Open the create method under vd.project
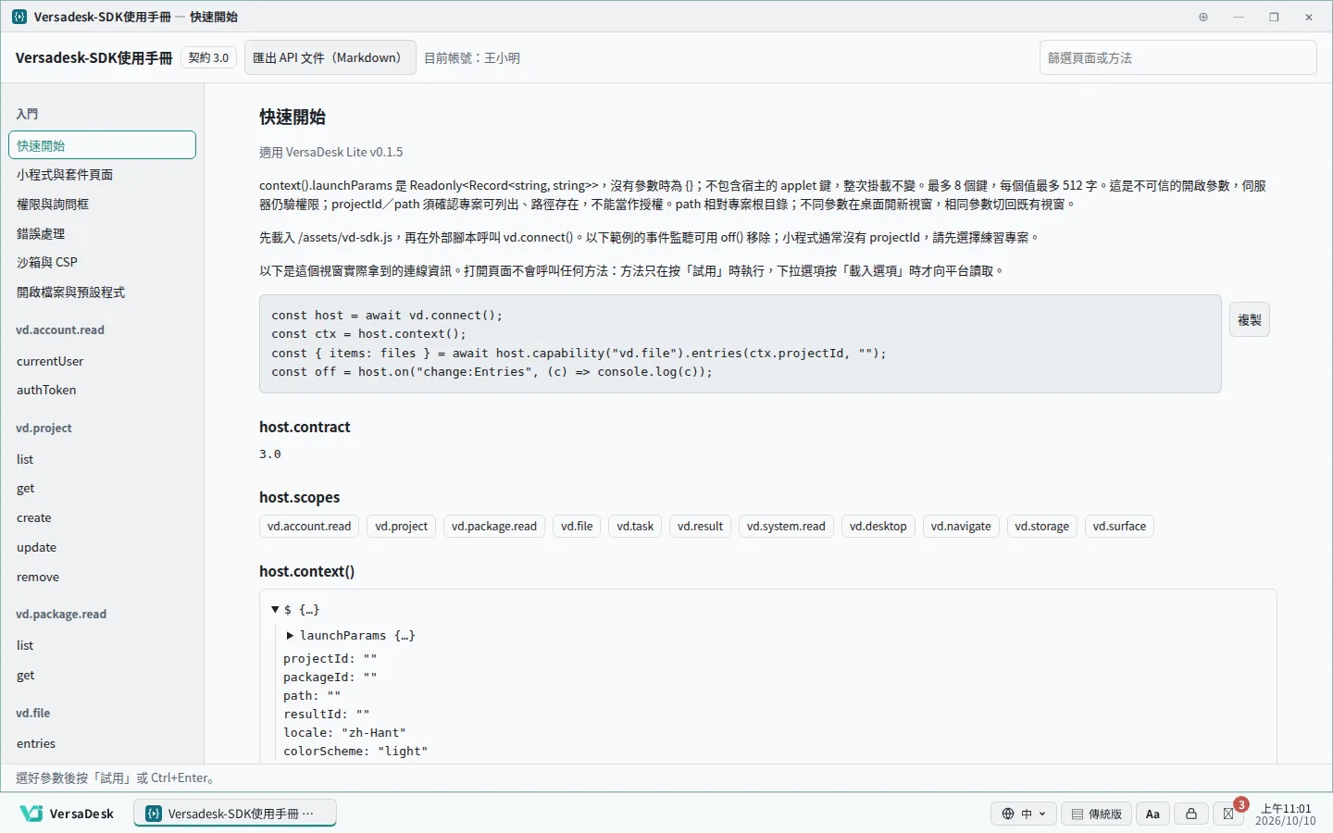Image resolution: width=1333 pixels, height=833 pixels. 102,518
